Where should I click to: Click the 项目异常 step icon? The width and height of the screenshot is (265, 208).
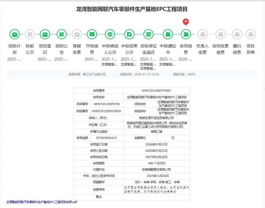tap(251, 34)
